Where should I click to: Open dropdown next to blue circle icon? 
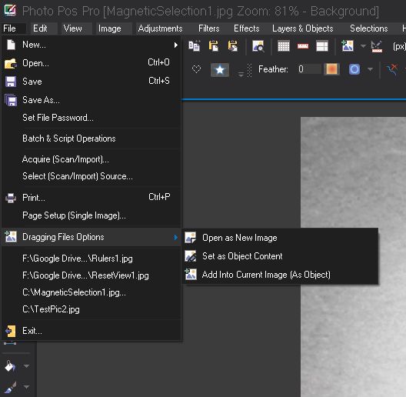[370, 69]
